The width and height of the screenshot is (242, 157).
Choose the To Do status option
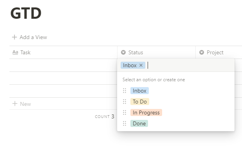(x=140, y=102)
